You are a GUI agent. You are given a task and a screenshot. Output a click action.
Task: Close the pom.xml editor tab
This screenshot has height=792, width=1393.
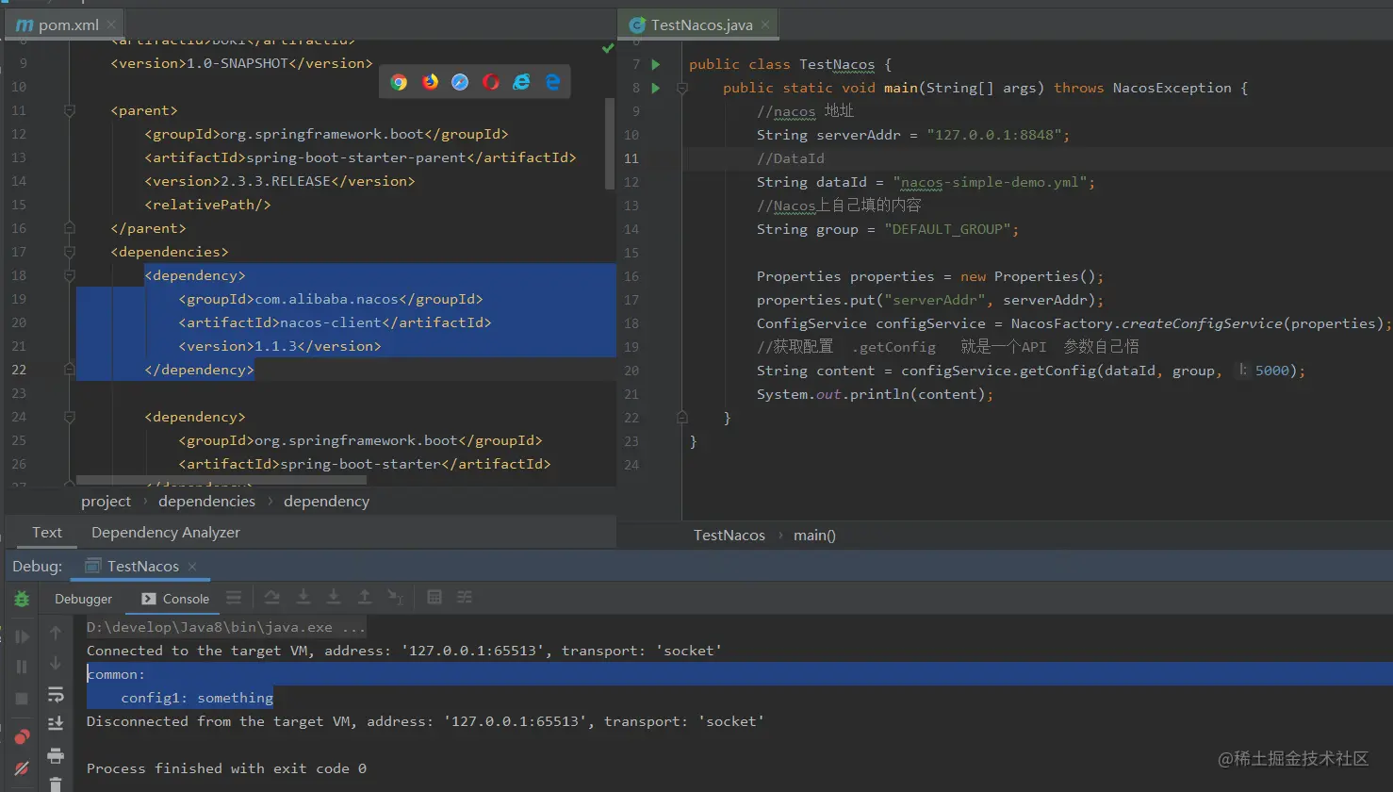pyautogui.click(x=111, y=25)
